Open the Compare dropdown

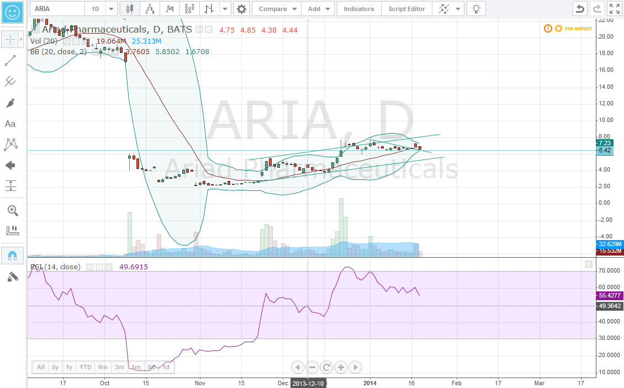tap(276, 8)
